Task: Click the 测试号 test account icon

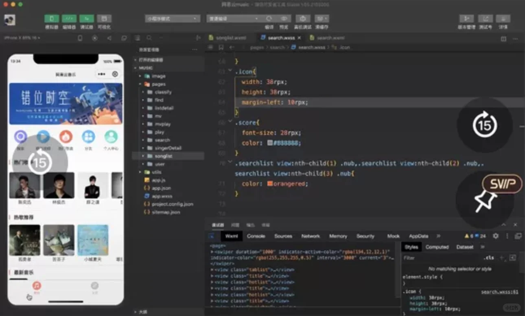Action: [x=486, y=19]
